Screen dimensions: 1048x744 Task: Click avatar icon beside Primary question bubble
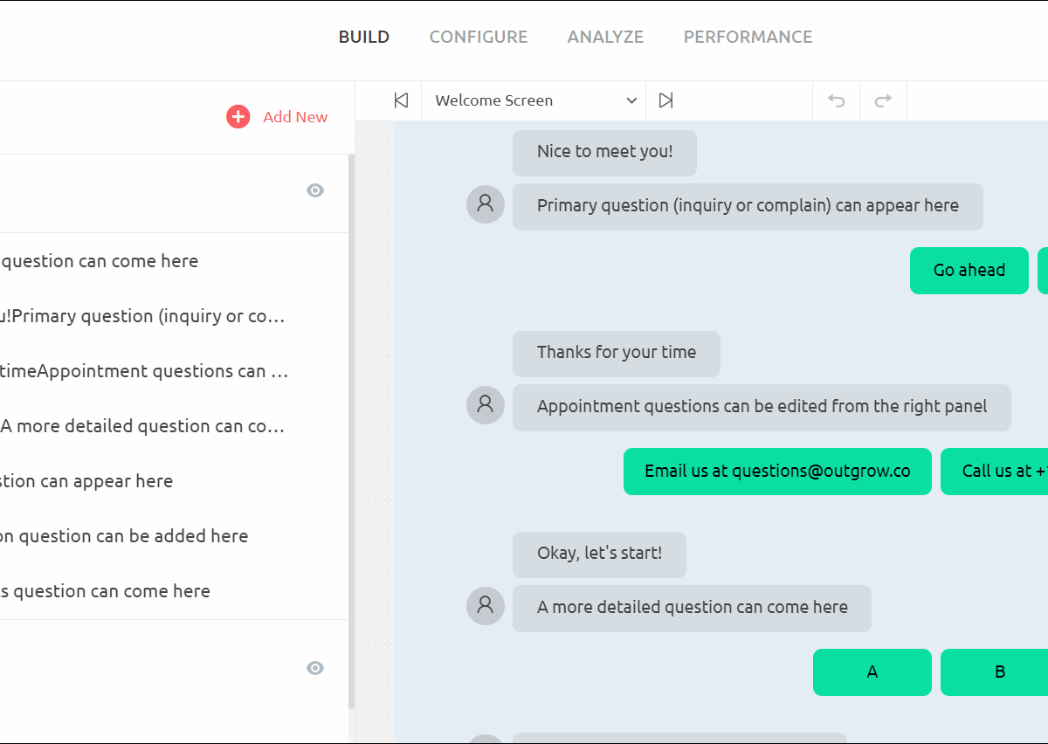pyautogui.click(x=486, y=204)
